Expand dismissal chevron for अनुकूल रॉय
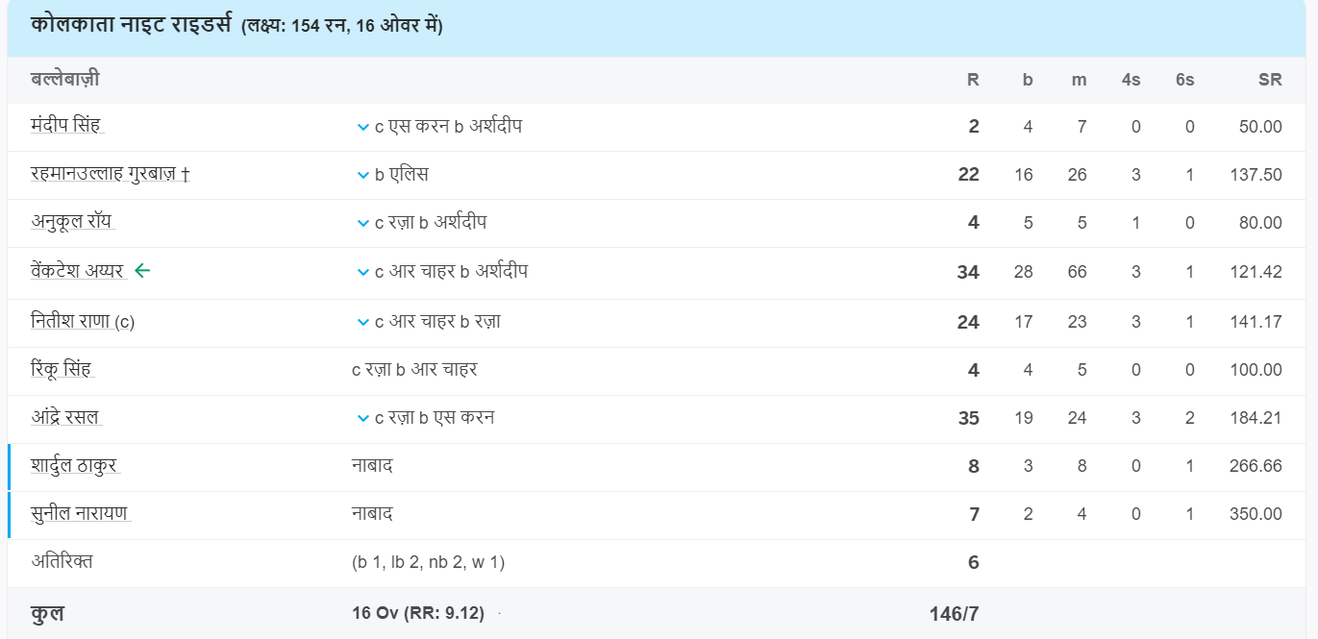The width and height of the screenshot is (1318, 639). pyautogui.click(x=362, y=223)
